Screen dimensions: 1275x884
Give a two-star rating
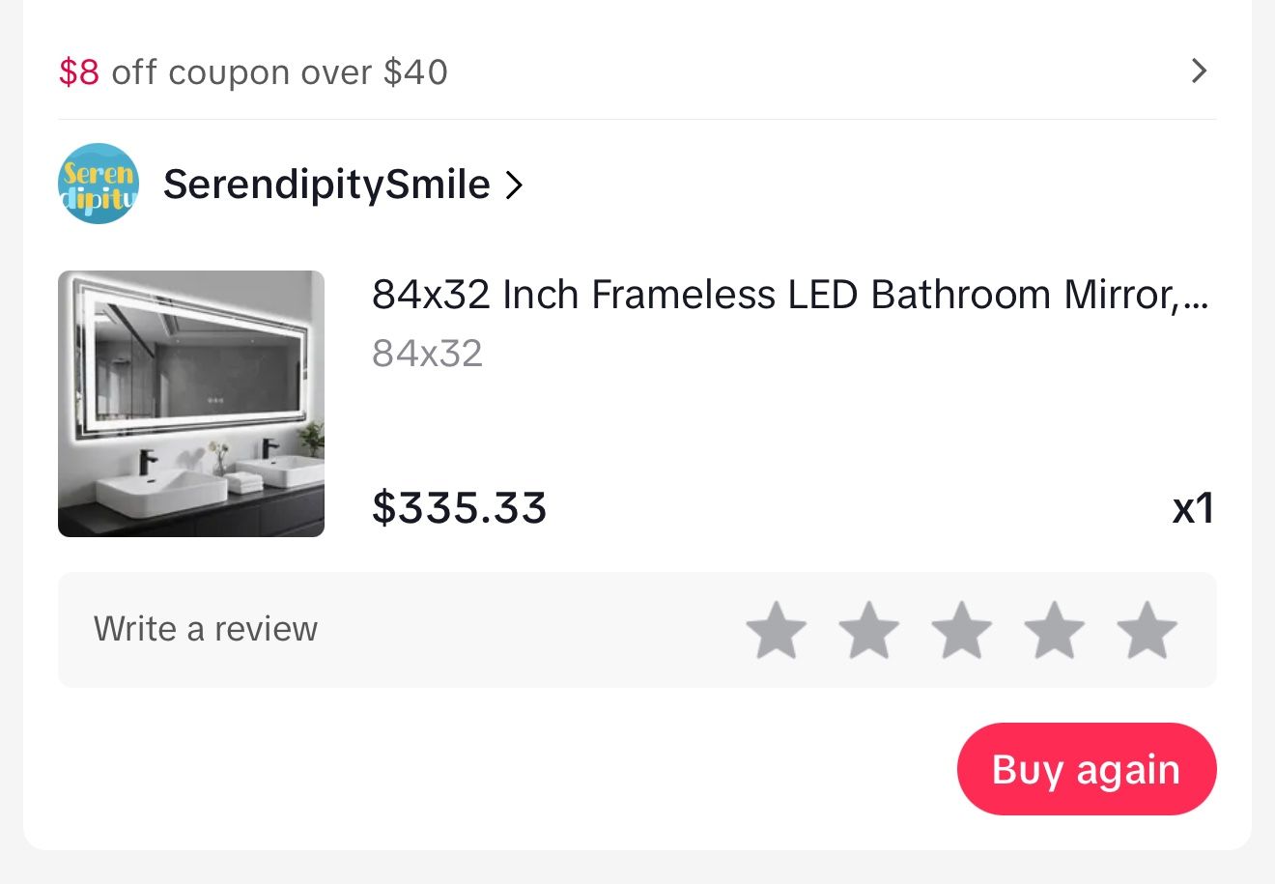tap(869, 630)
